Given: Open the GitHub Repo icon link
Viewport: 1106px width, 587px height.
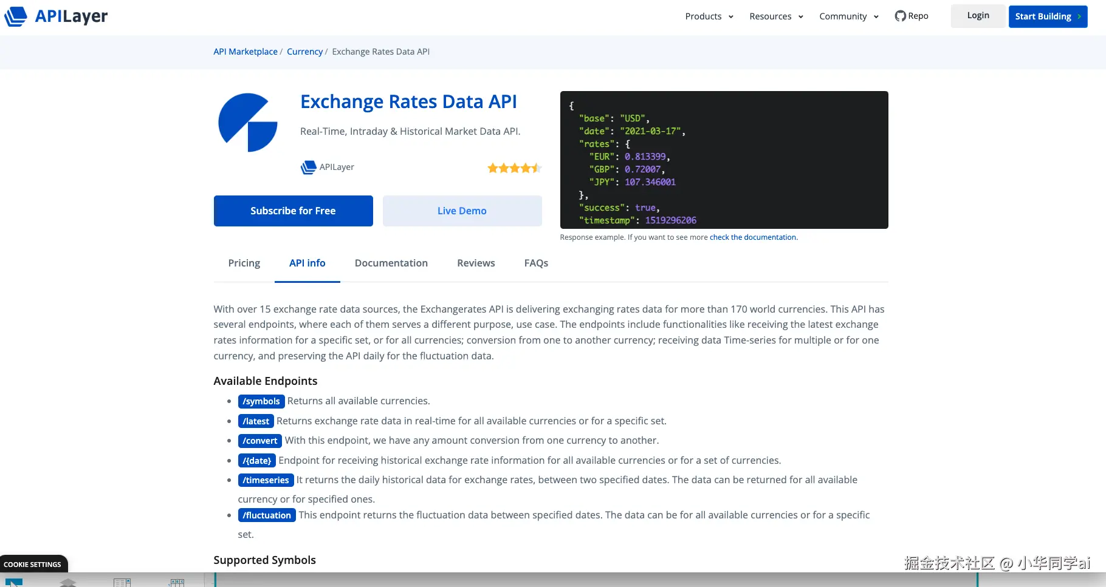Looking at the screenshot, I should [x=900, y=16].
